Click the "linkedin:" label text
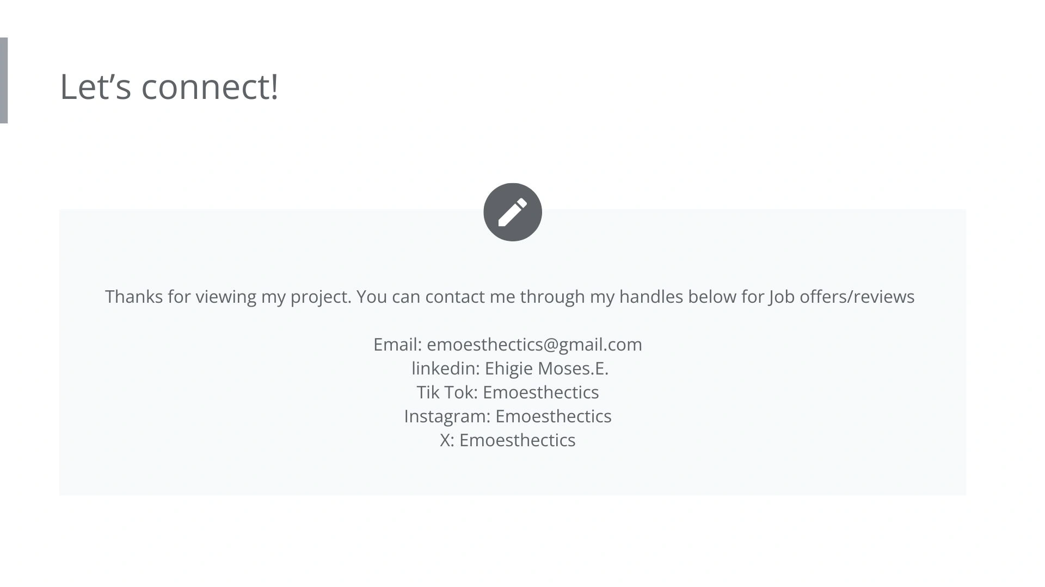This screenshot has width=1045, height=587. coord(446,369)
